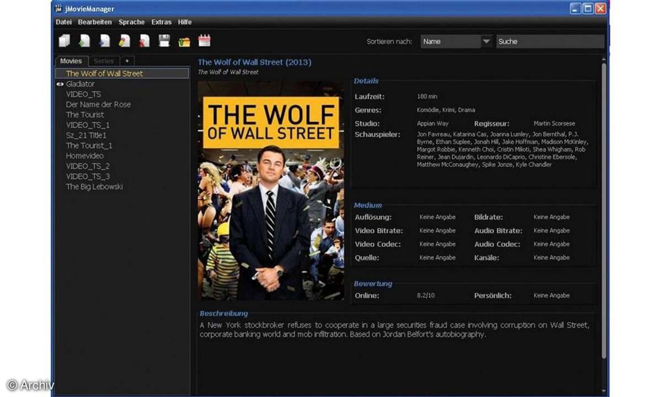Click the page icon with blue arrow
This screenshot has height=397, width=662.
click(x=104, y=41)
